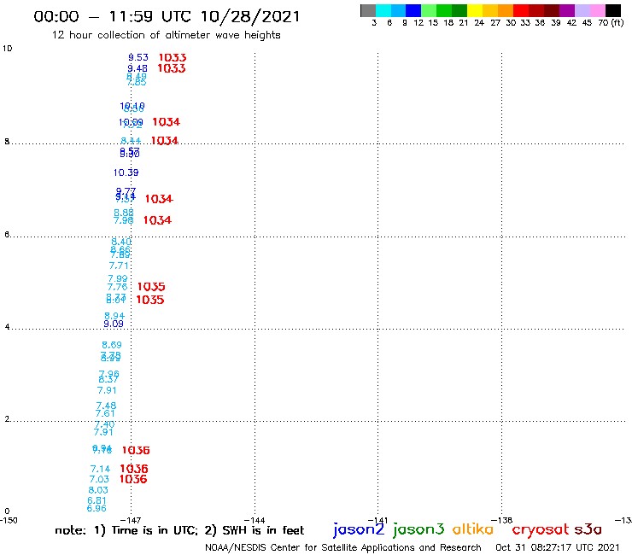Screen dimensions: 632x555
Task: Click the wave height value 9.53
Action: pyautogui.click(x=138, y=58)
